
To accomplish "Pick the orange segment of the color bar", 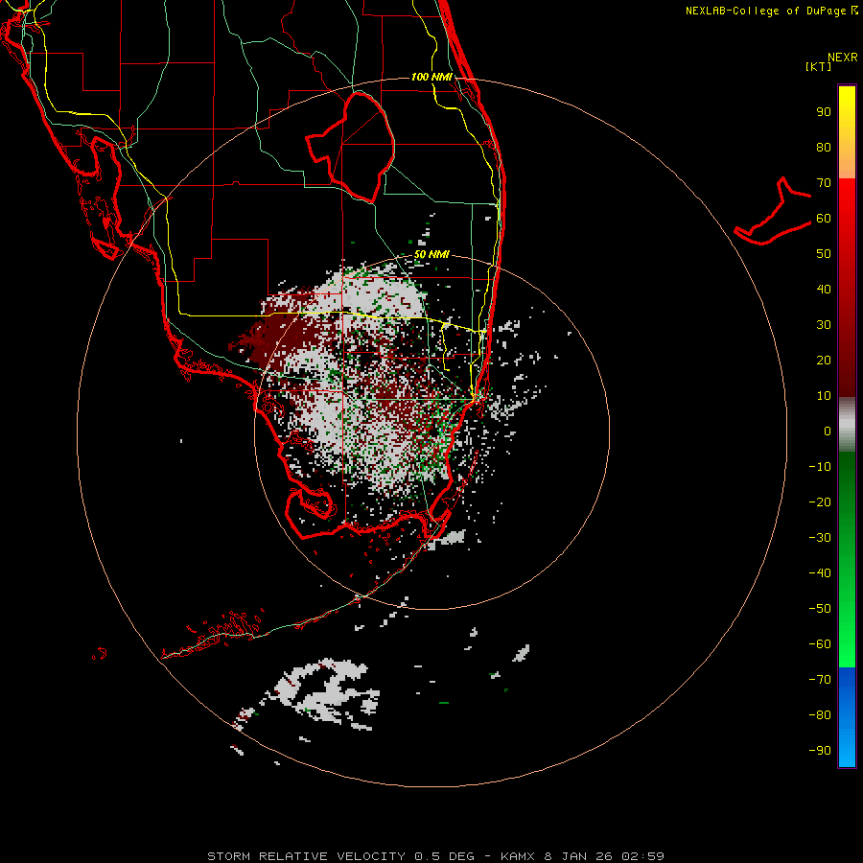I will pyautogui.click(x=847, y=162).
